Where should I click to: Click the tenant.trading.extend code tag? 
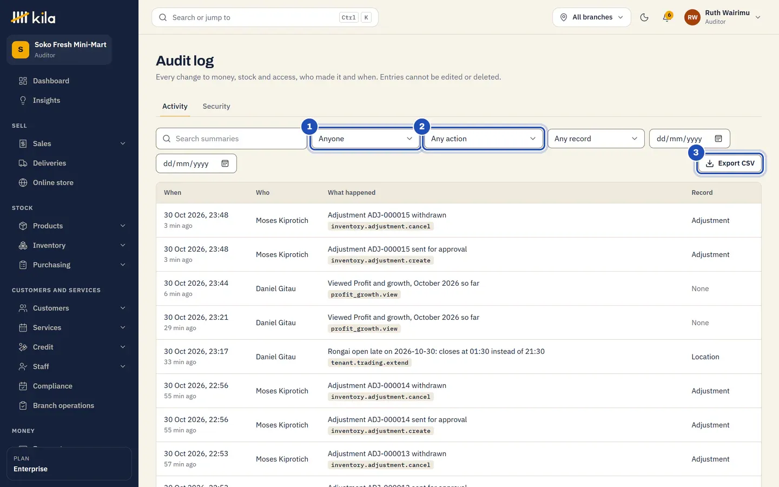pos(369,363)
